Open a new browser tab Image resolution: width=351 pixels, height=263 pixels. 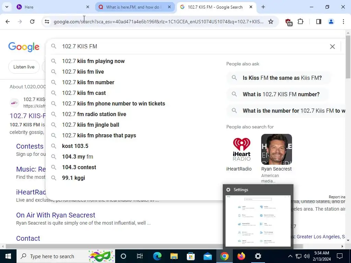click(x=263, y=7)
